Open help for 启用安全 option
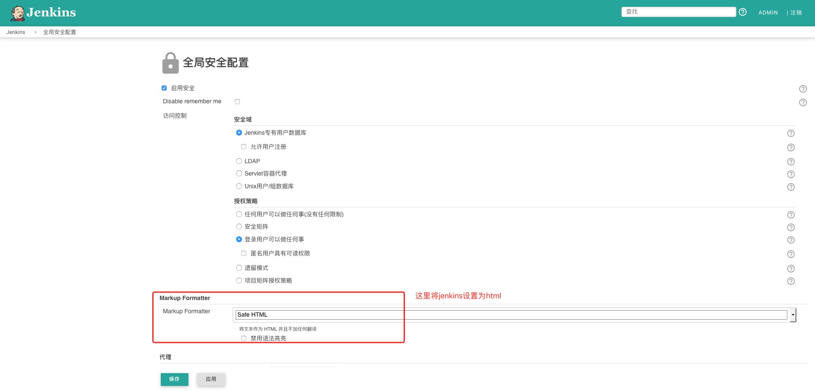Image resolution: width=815 pixels, height=391 pixels. click(x=803, y=89)
